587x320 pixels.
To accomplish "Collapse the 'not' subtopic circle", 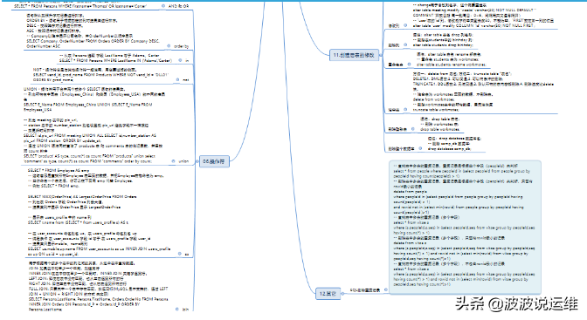I will [x=177, y=79].
